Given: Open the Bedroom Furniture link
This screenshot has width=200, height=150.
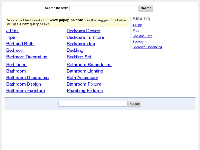Looking at the screenshot, I should click(x=86, y=37).
